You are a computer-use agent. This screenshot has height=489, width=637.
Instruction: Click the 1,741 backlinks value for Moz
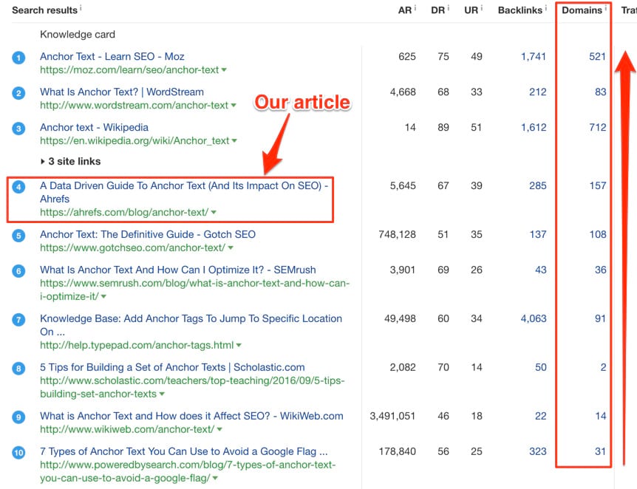coord(534,56)
